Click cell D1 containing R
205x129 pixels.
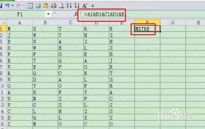click(96, 29)
